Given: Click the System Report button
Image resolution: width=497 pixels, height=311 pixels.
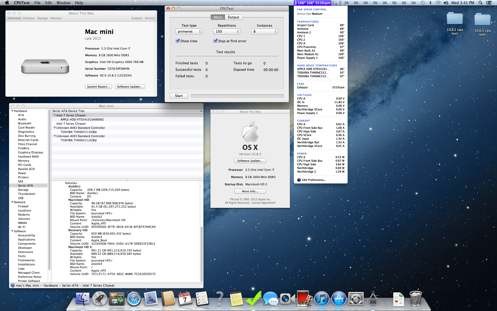Looking at the screenshot, I should [x=98, y=87].
